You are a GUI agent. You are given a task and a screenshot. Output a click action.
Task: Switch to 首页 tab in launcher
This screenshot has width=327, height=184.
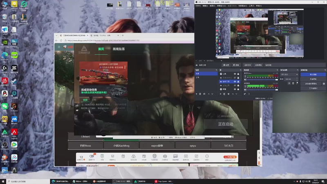pyautogui.click(x=101, y=49)
